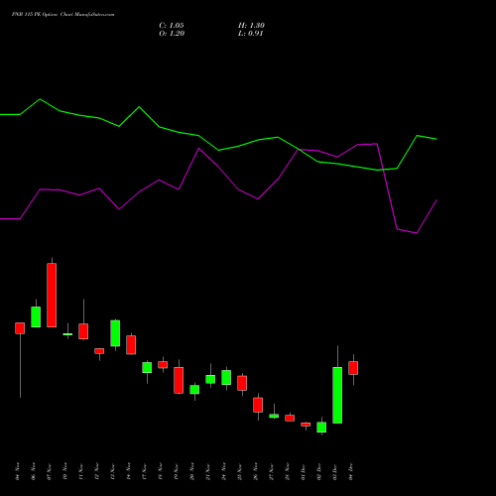Click the '19 Nov' date axis label
Screen dimensions: 496x496
point(177,471)
